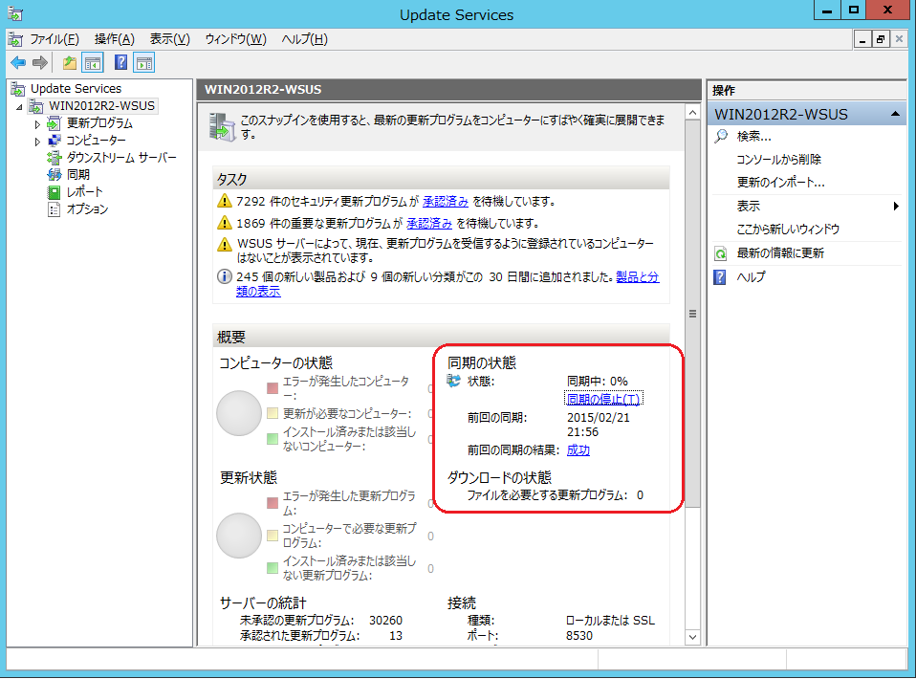Toggle the Show/Hide Action Pane icon

click(143, 63)
